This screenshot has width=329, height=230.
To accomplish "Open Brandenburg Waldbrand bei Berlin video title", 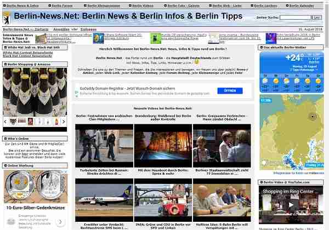I will coord(163,118).
